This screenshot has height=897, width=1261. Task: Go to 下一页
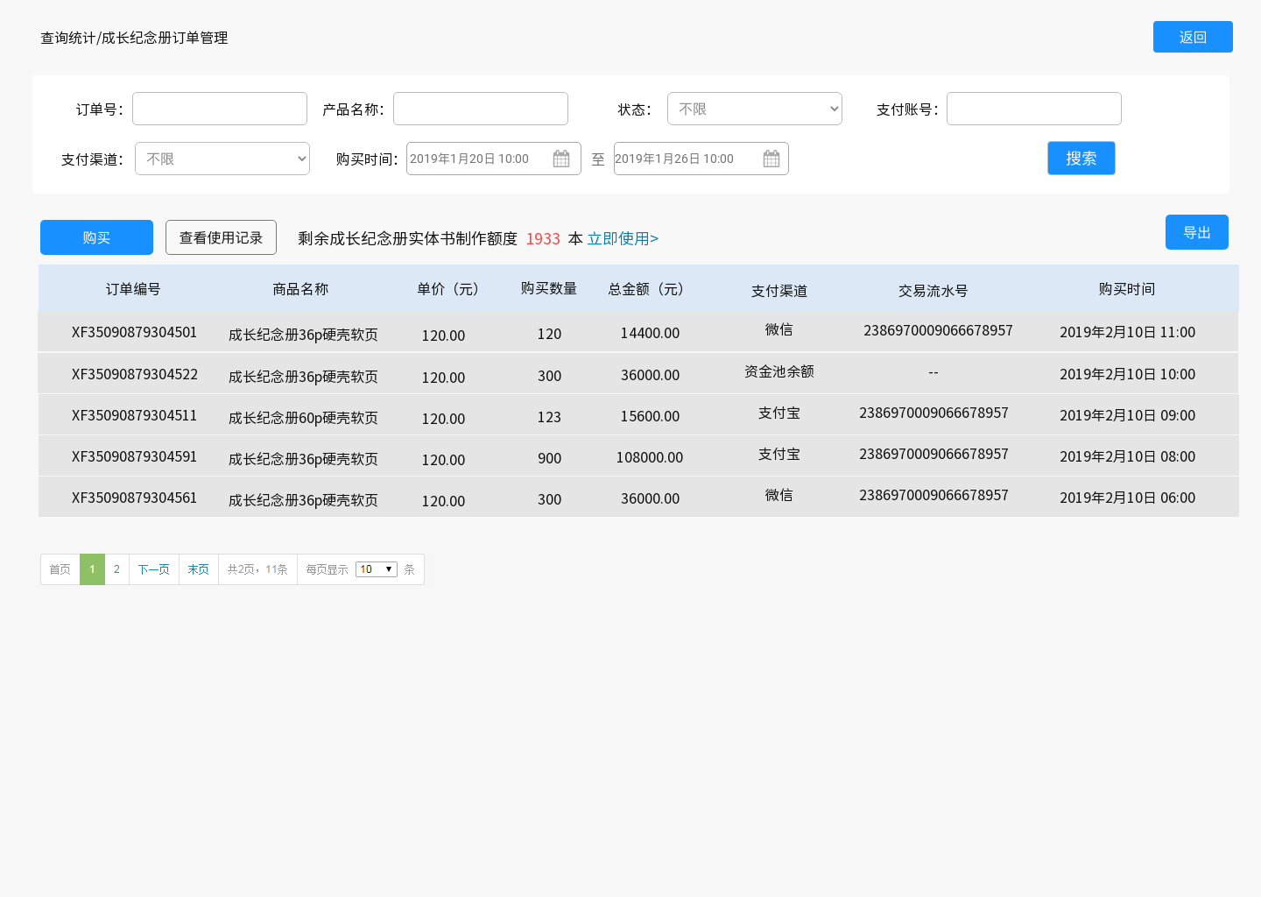(154, 569)
